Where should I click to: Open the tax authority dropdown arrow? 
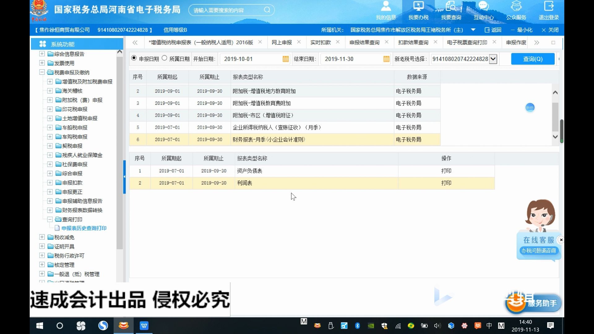coord(473,30)
